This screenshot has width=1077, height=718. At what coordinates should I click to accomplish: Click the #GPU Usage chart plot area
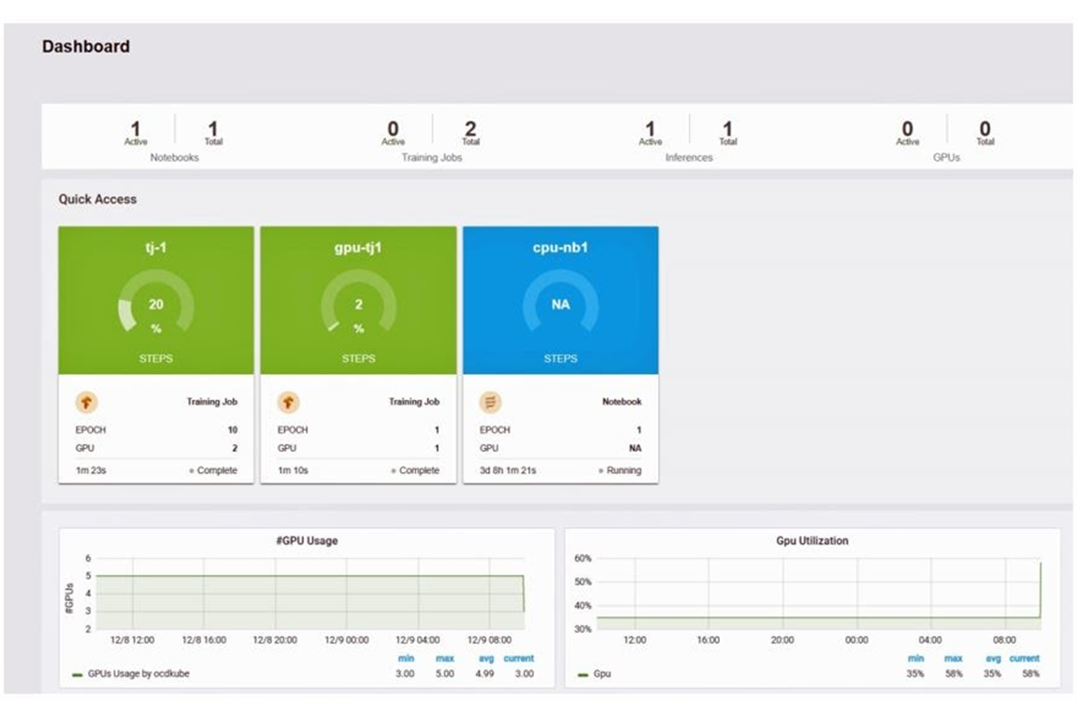coord(309,594)
